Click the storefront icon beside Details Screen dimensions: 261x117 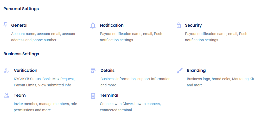[93, 71]
